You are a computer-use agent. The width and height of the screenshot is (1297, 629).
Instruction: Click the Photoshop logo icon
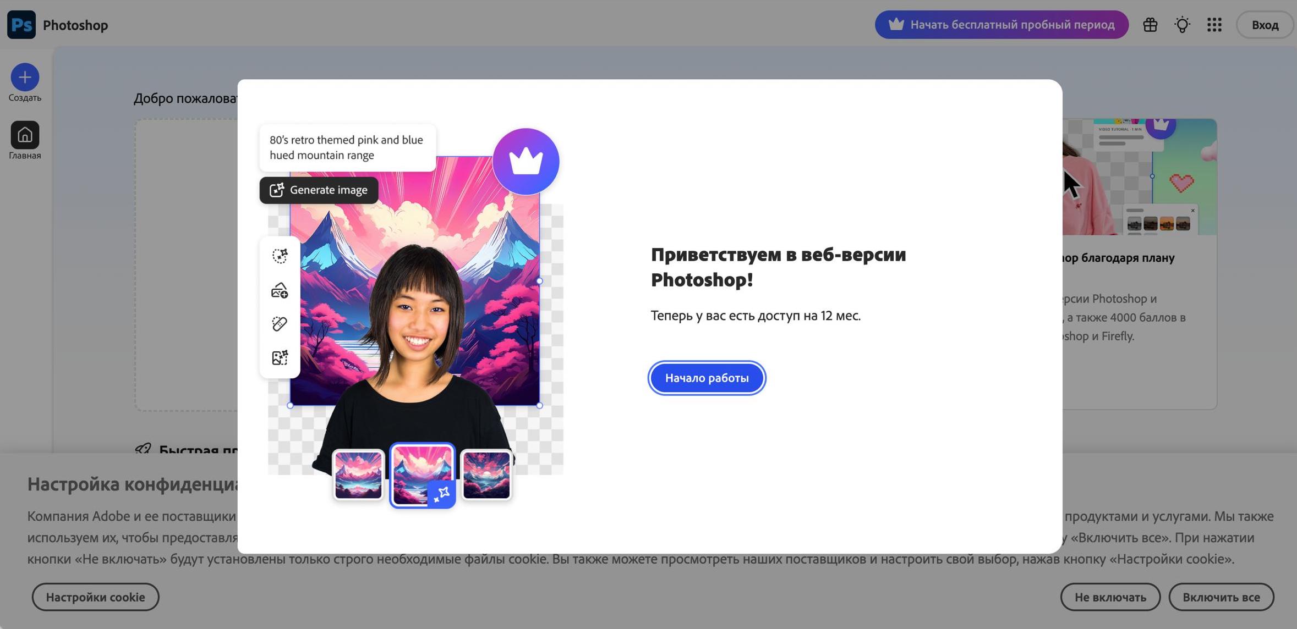pos(21,24)
